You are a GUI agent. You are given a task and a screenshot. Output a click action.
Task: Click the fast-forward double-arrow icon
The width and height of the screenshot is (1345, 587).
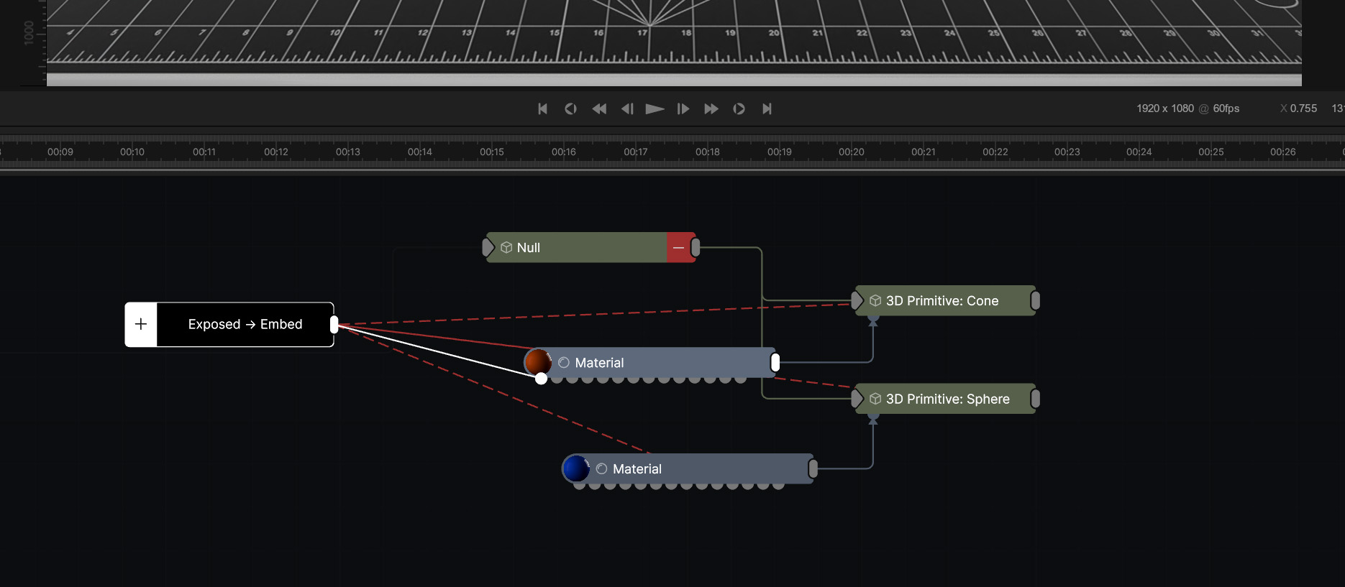click(x=711, y=108)
